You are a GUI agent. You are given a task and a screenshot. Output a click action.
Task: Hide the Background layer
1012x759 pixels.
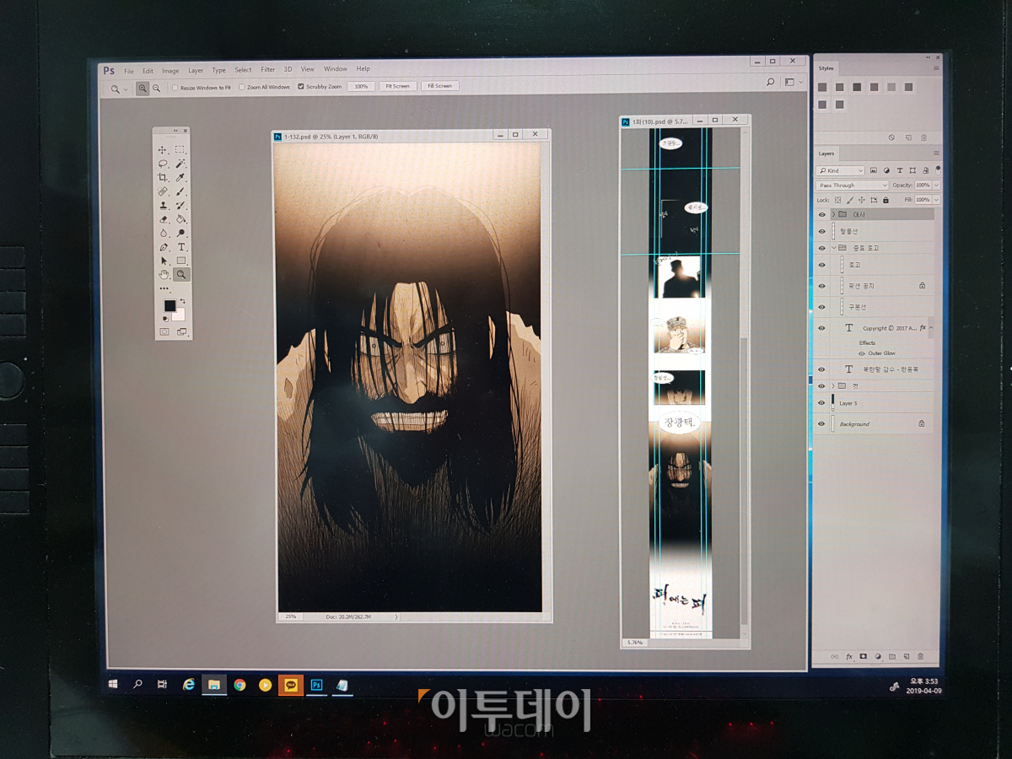(821, 424)
